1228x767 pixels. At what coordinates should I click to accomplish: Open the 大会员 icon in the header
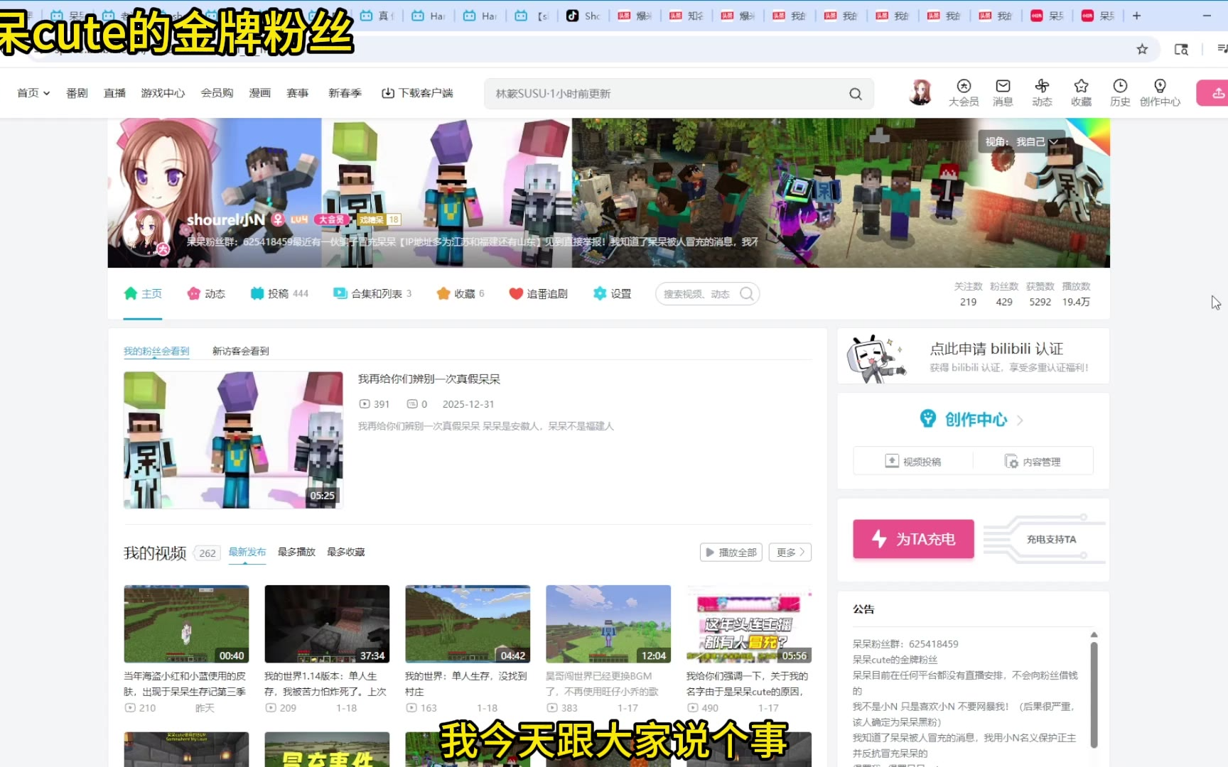pos(964,93)
